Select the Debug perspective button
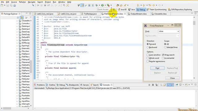 141,10
